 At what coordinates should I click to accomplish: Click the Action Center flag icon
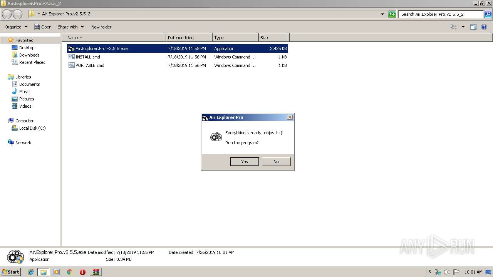(x=456, y=272)
